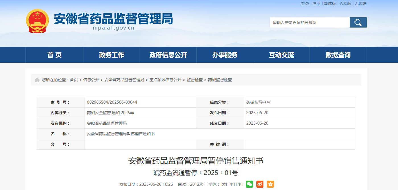Go to 药械监督检查 breadcrumb link

click(x=220, y=80)
